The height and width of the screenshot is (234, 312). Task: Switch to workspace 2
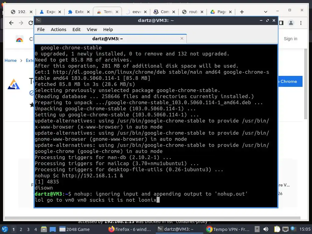21,229
